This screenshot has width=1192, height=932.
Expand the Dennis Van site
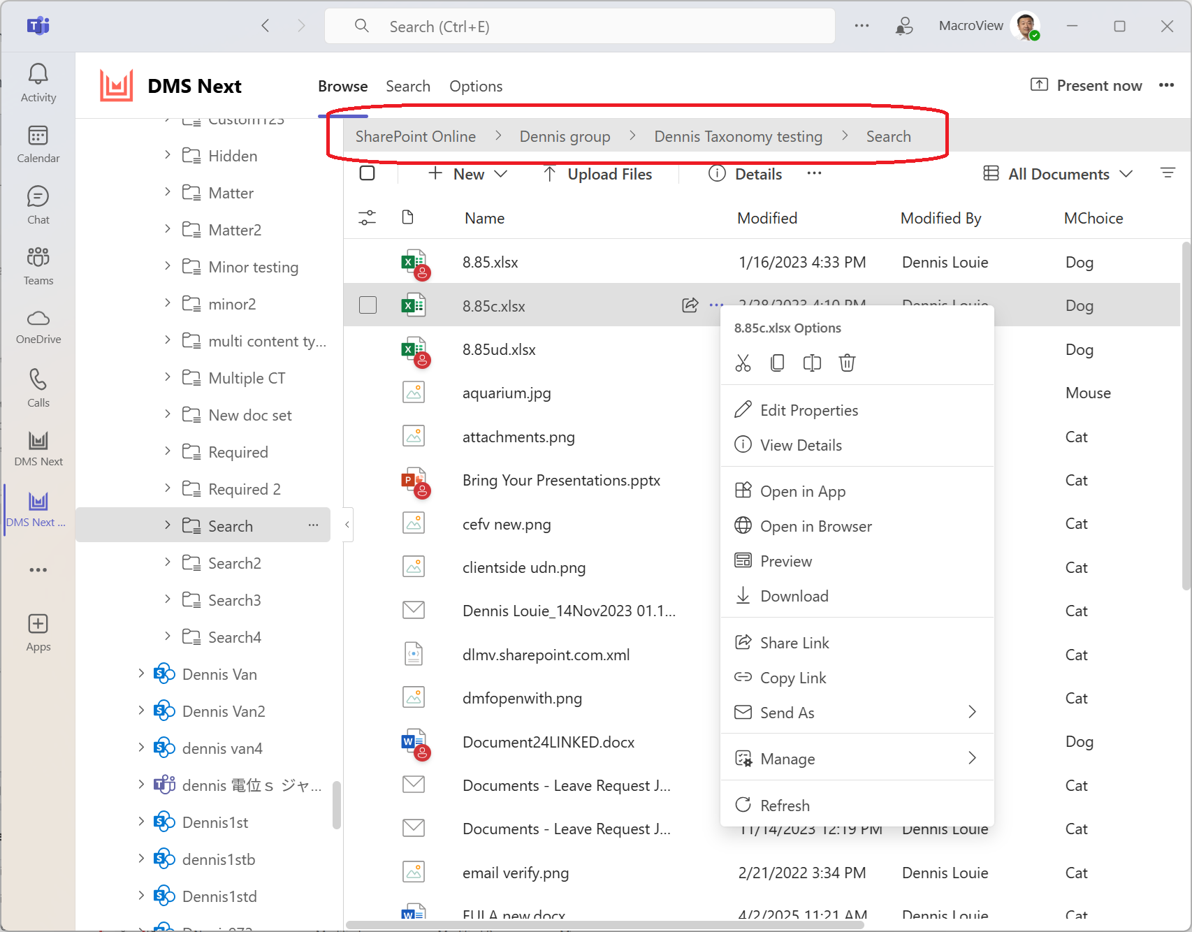coord(141,673)
